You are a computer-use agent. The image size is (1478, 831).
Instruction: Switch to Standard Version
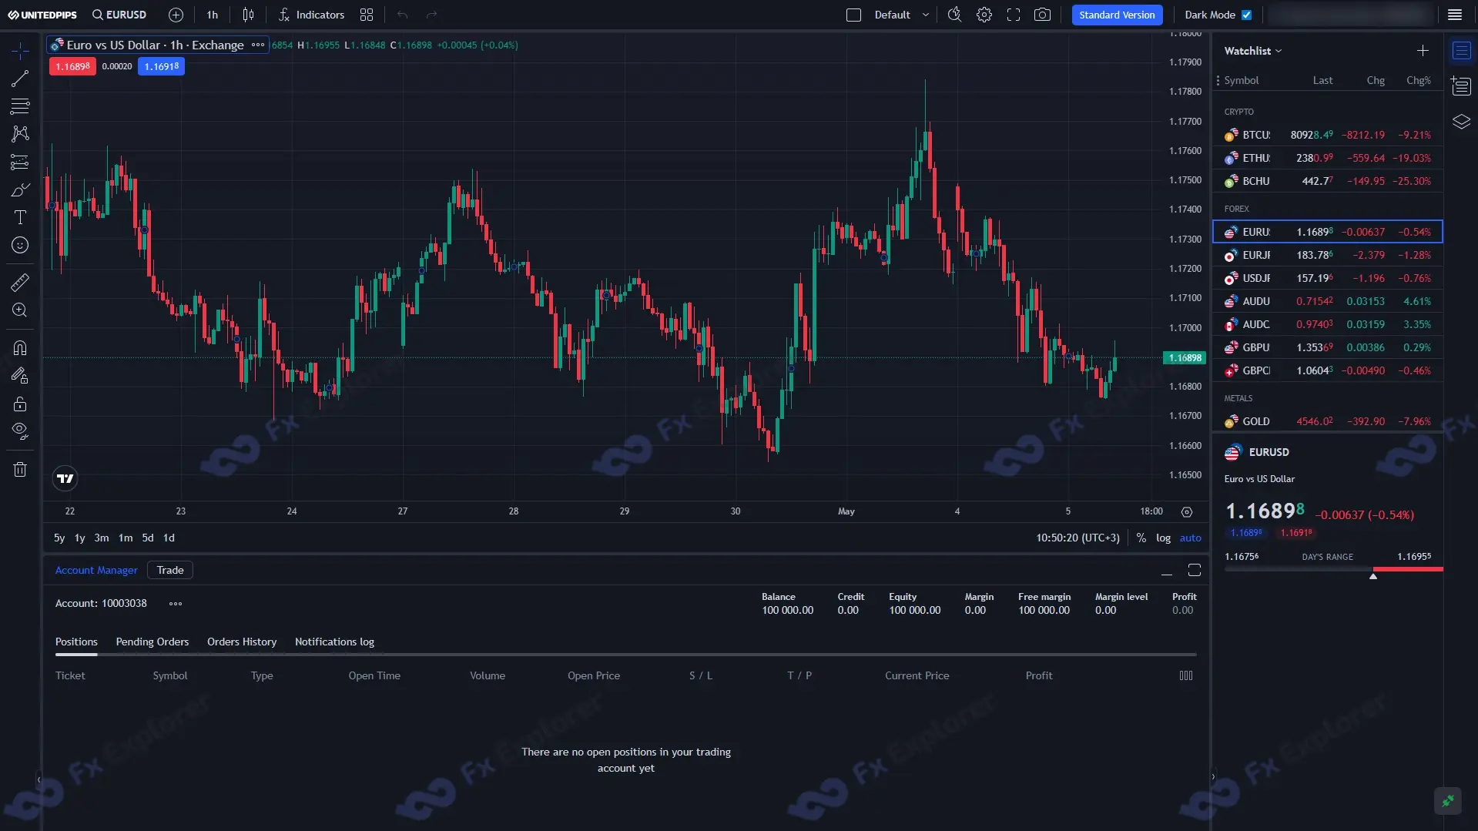1117,15
